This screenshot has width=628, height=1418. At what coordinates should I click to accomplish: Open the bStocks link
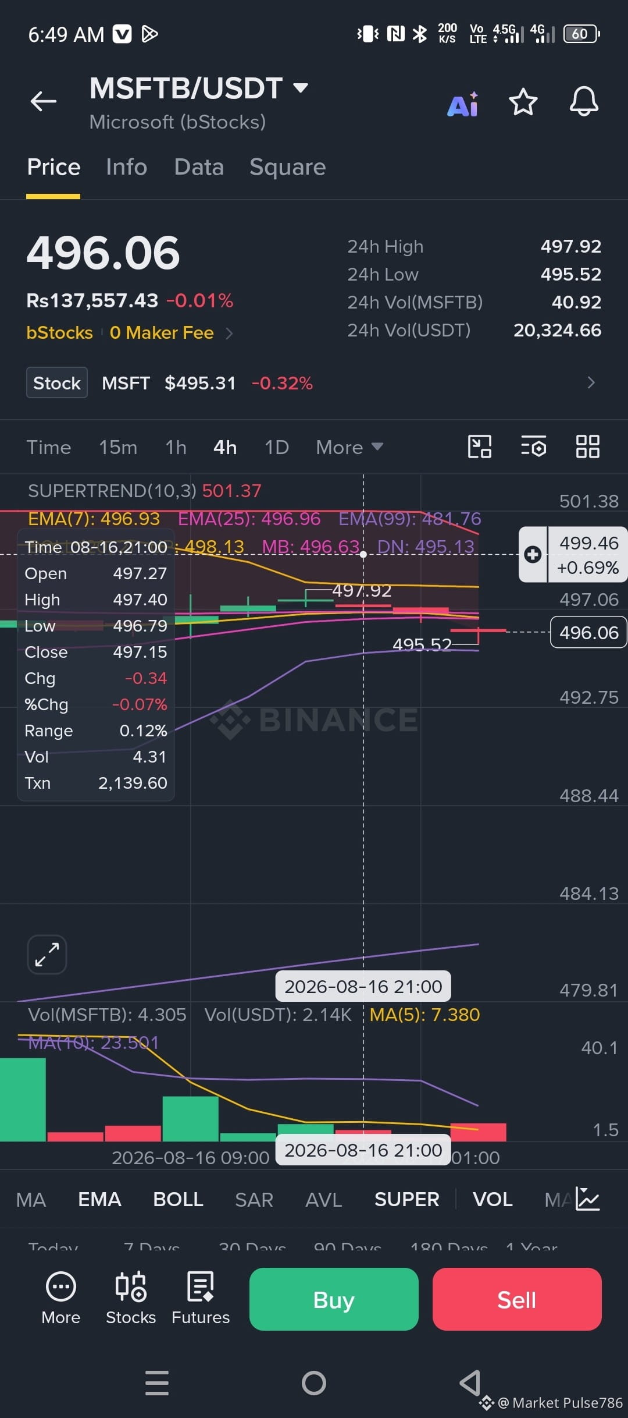pyautogui.click(x=59, y=332)
